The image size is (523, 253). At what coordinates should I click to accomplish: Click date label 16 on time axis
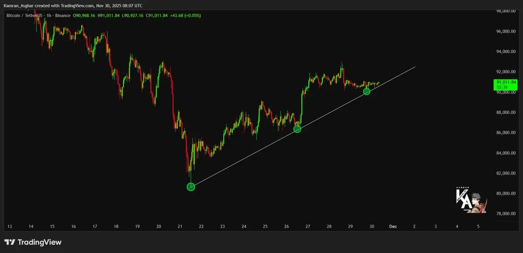(x=74, y=227)
